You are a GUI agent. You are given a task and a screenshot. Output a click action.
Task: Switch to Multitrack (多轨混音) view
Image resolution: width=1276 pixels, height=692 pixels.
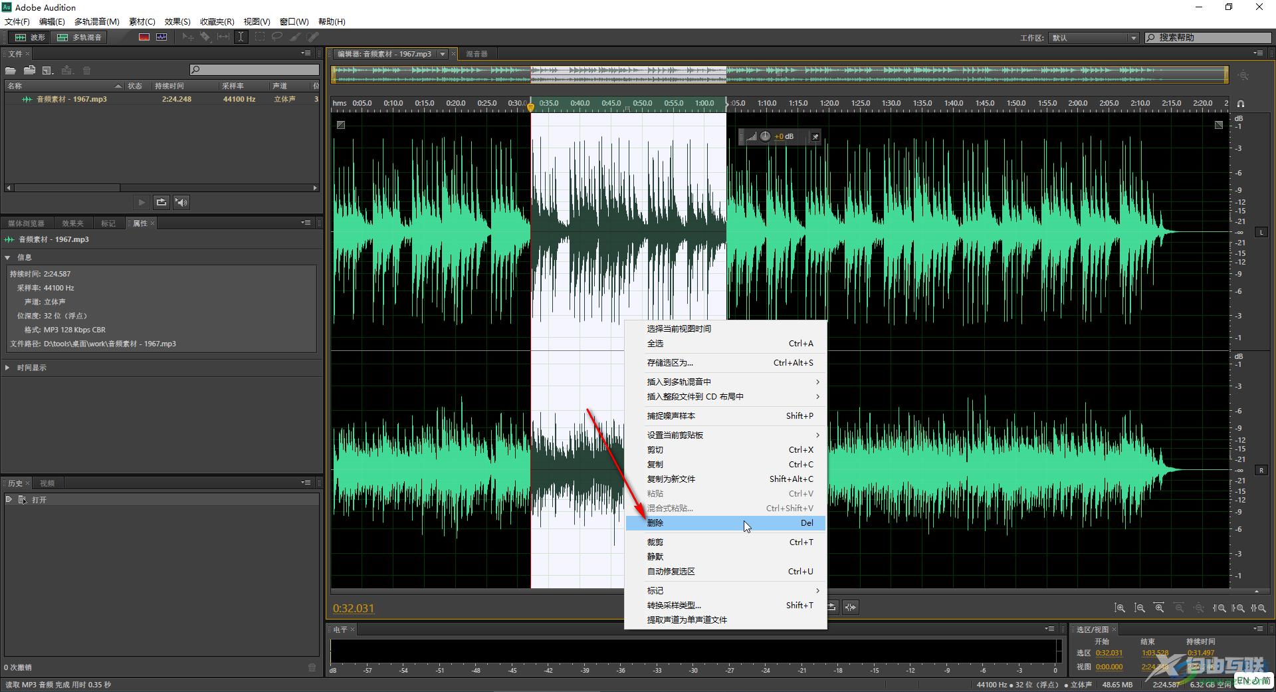[79, 37]
